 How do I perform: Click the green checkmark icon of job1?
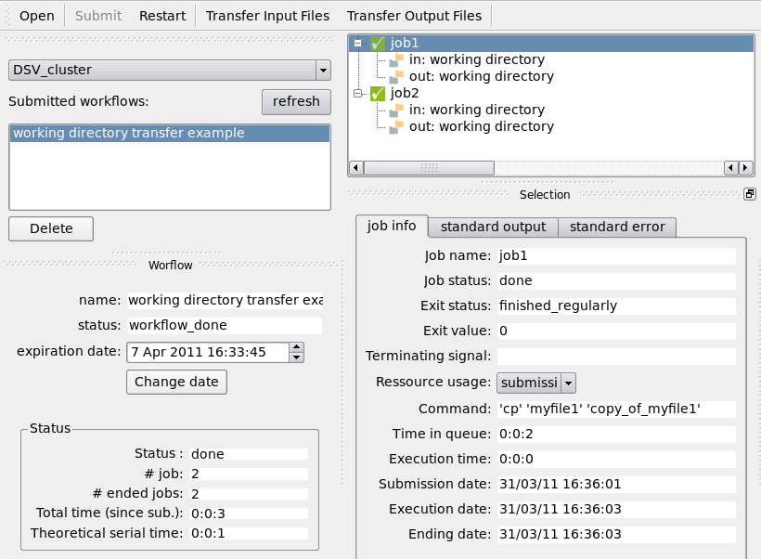[378, 44]
